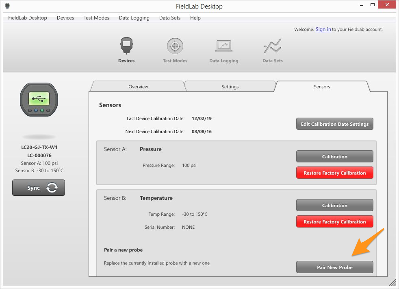This screenshot has height=289, width=399.
Task: Switch to the Overview tab
Action: (138, 87)
